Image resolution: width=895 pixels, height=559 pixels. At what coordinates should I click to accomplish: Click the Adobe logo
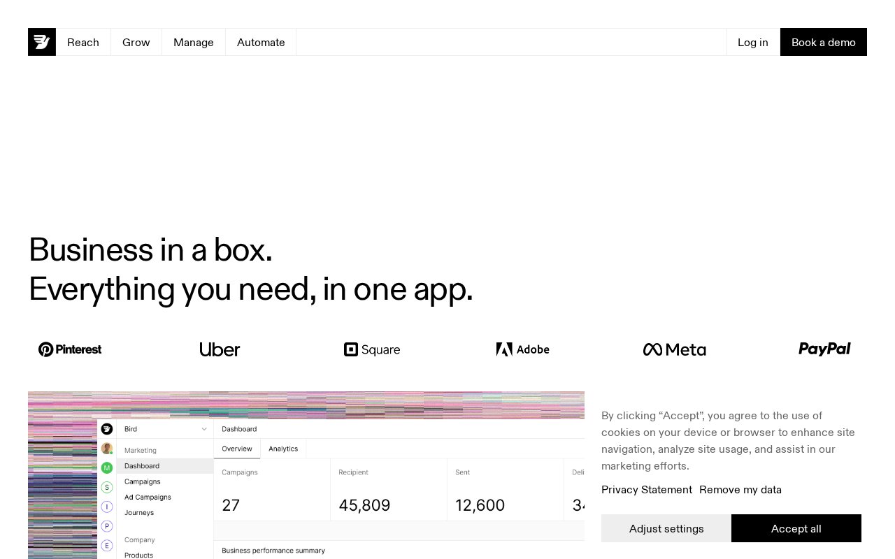click(523, 349)
